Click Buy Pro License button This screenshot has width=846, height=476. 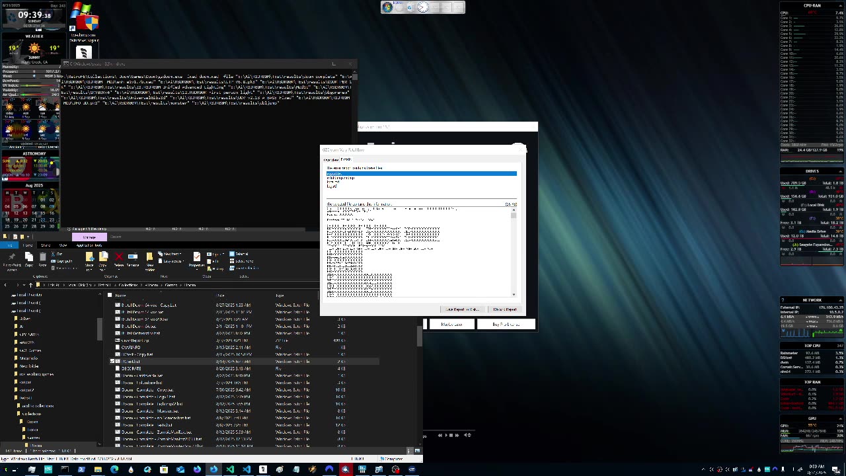[506, 324]
